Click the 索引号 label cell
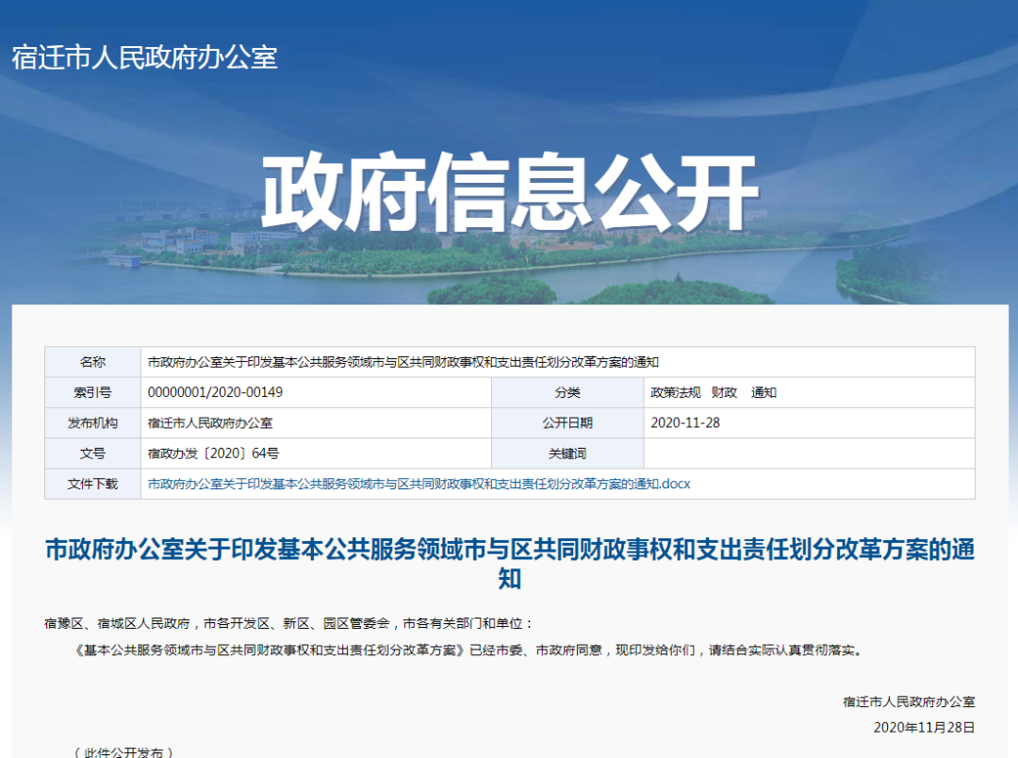 pos(92,392)
